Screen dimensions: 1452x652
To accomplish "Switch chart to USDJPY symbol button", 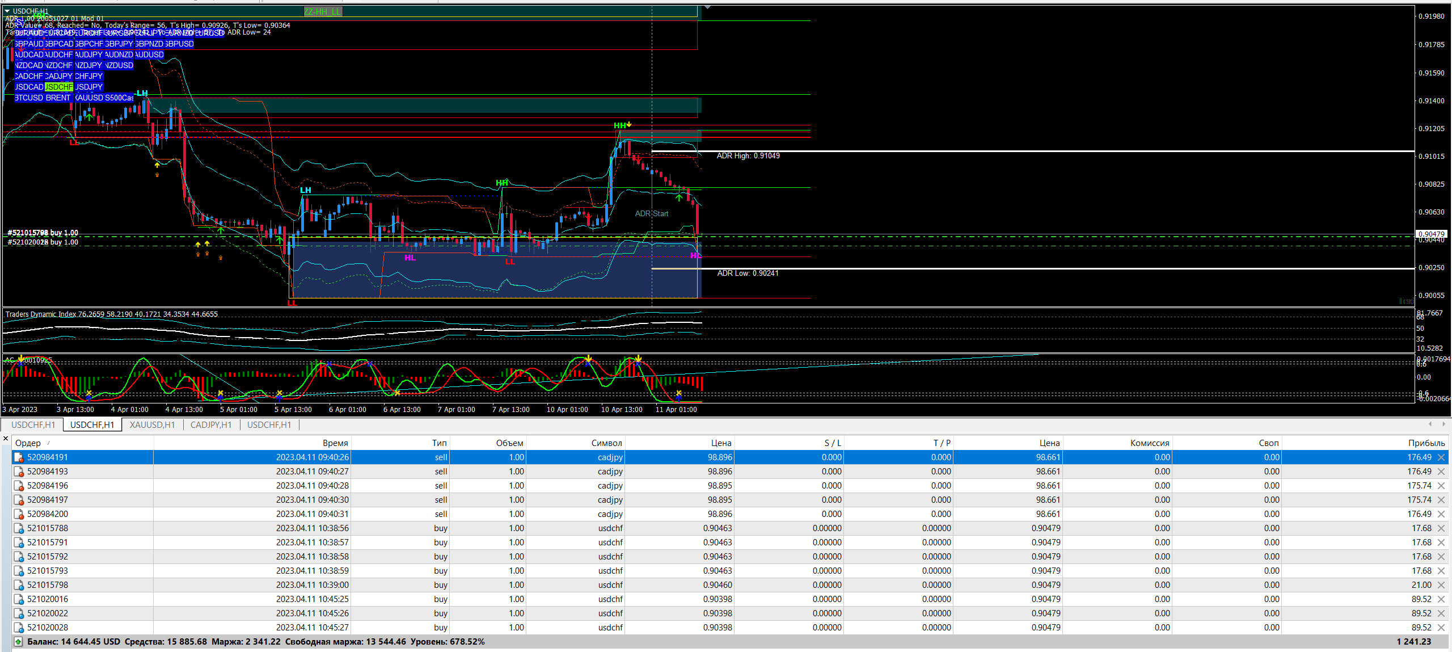I will pos(89,87).
